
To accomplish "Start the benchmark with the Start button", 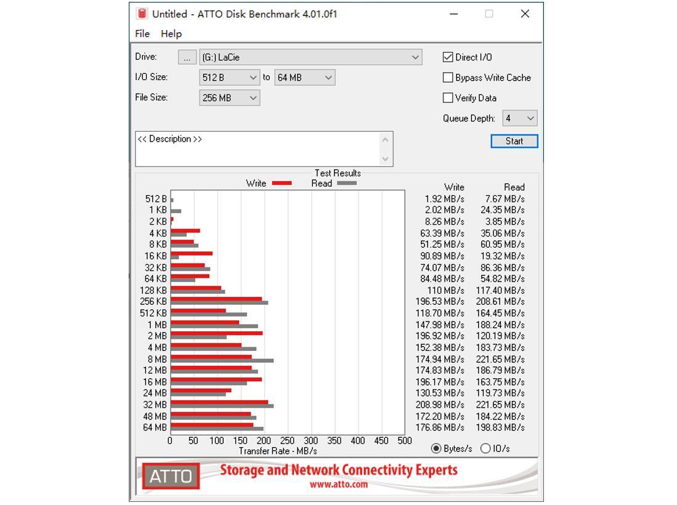I will 514,141.
